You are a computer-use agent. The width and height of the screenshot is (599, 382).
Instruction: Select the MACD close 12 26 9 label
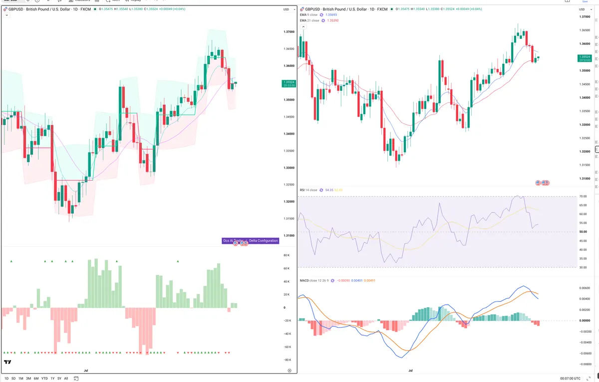tap(314, 280)
